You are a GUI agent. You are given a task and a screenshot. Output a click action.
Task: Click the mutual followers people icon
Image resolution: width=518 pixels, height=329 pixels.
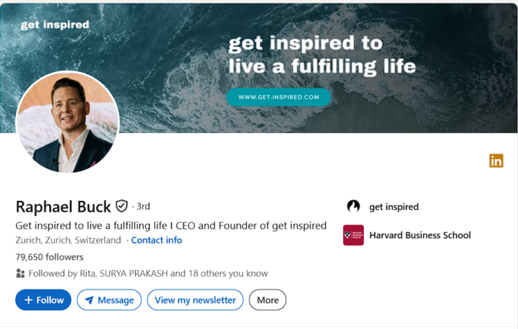point(20,274)
